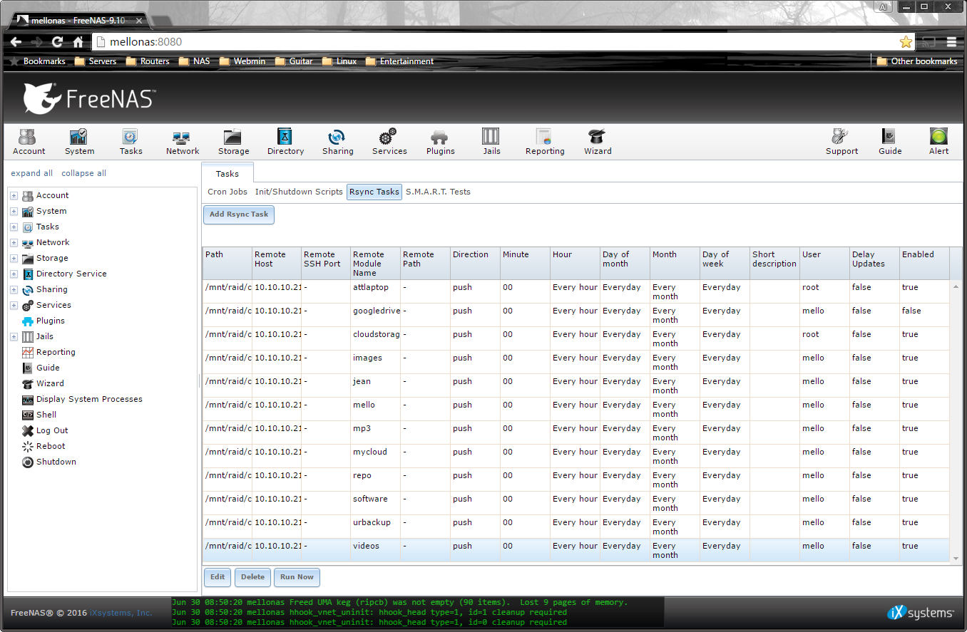Open the Plugins toolbar icon

coord(440,141)
